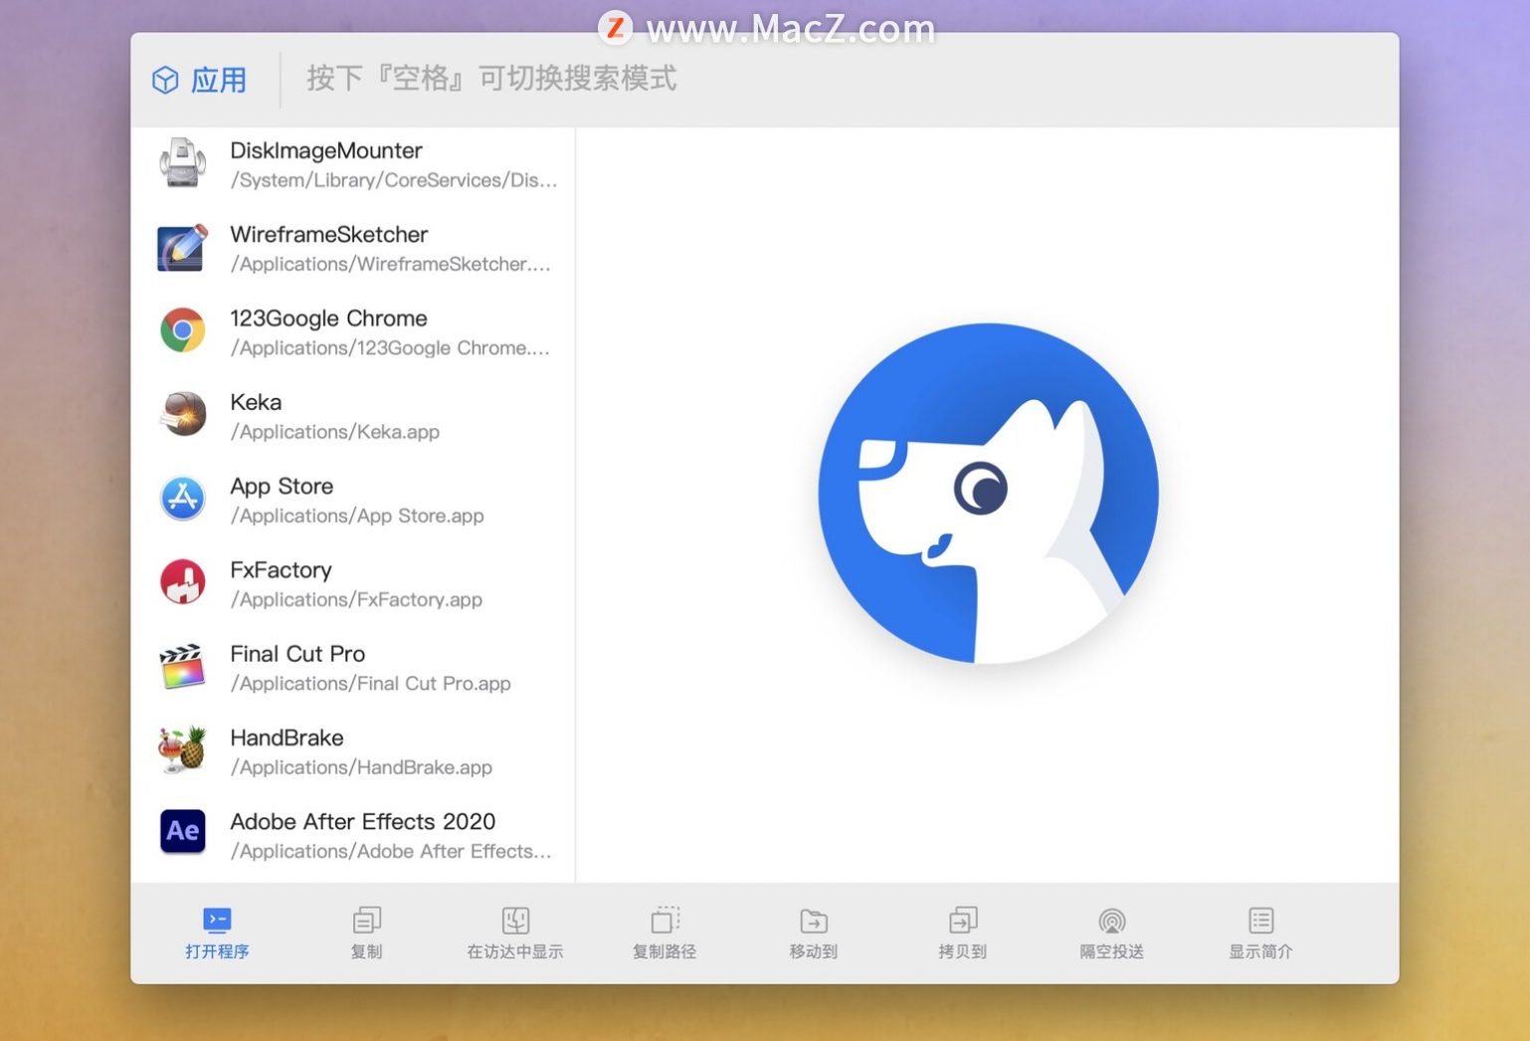The image size is (1530, 1041).
Task: Click the WireframeSketcher app icon
Action: click(x=182, y=248)
